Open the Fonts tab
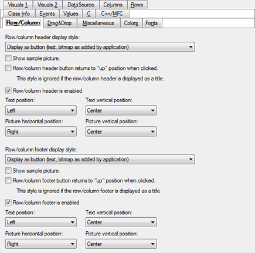This screenshot has height=253, width=255. point(151,23)
